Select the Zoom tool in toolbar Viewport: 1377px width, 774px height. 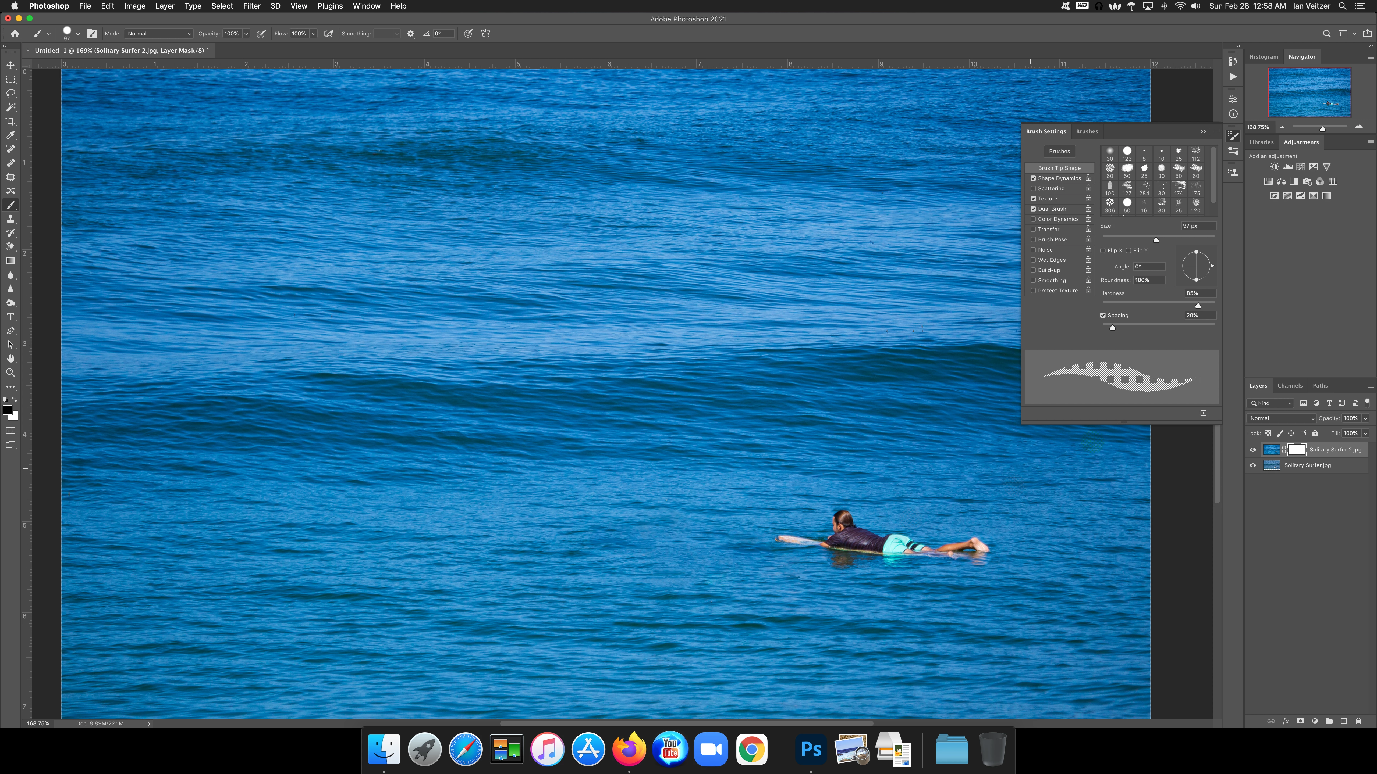click(x=10, y=373)
